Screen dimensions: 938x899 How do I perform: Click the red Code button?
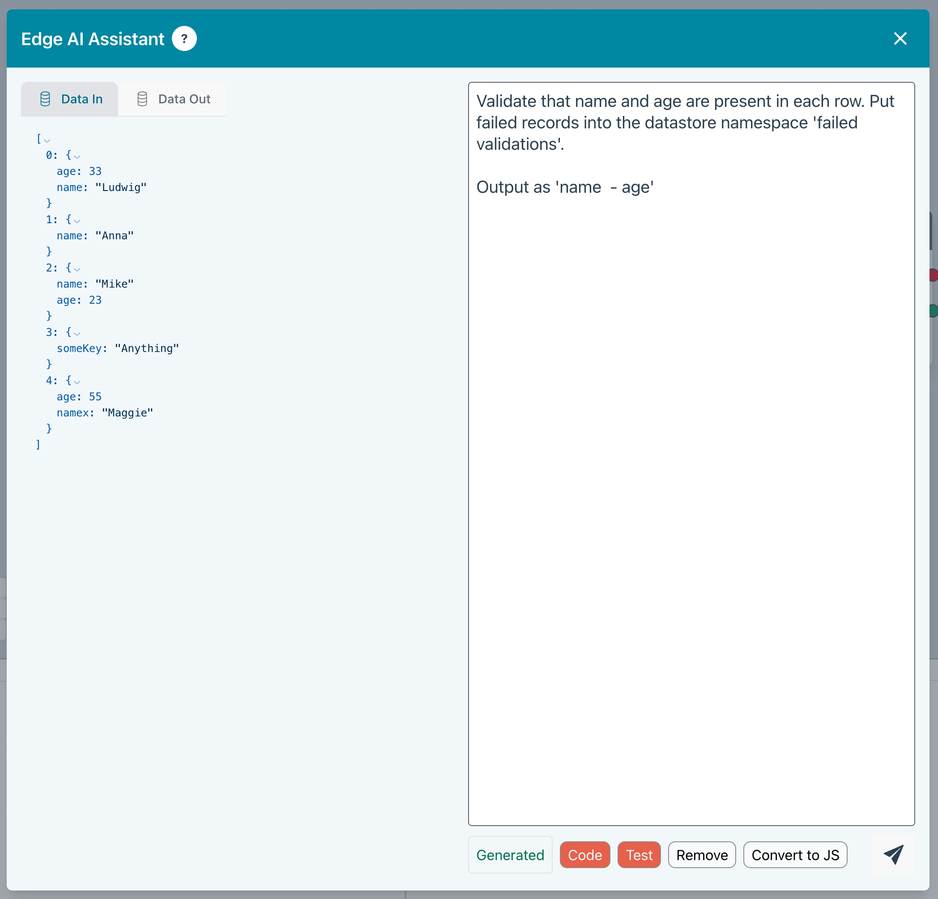coord(585,855)
